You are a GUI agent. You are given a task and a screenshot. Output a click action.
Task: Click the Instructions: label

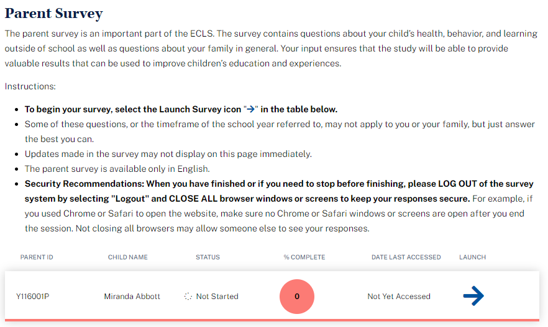(x=30, y=86)
